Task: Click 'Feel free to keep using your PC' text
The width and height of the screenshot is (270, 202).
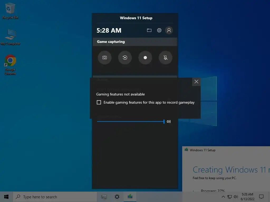Action: [215, 178]
